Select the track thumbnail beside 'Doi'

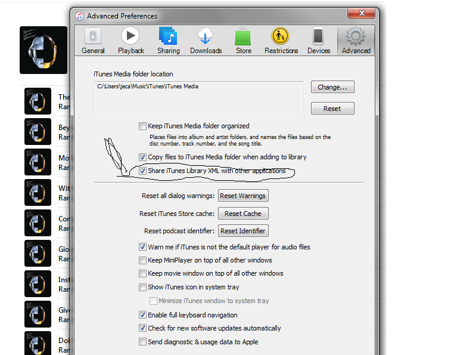38,343
